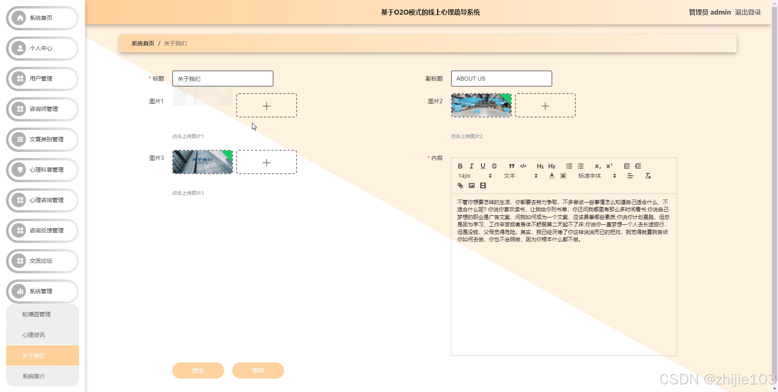Open 系统首页 from the breadcrumb
Screen dimensions: 778x392
[142, 43]
